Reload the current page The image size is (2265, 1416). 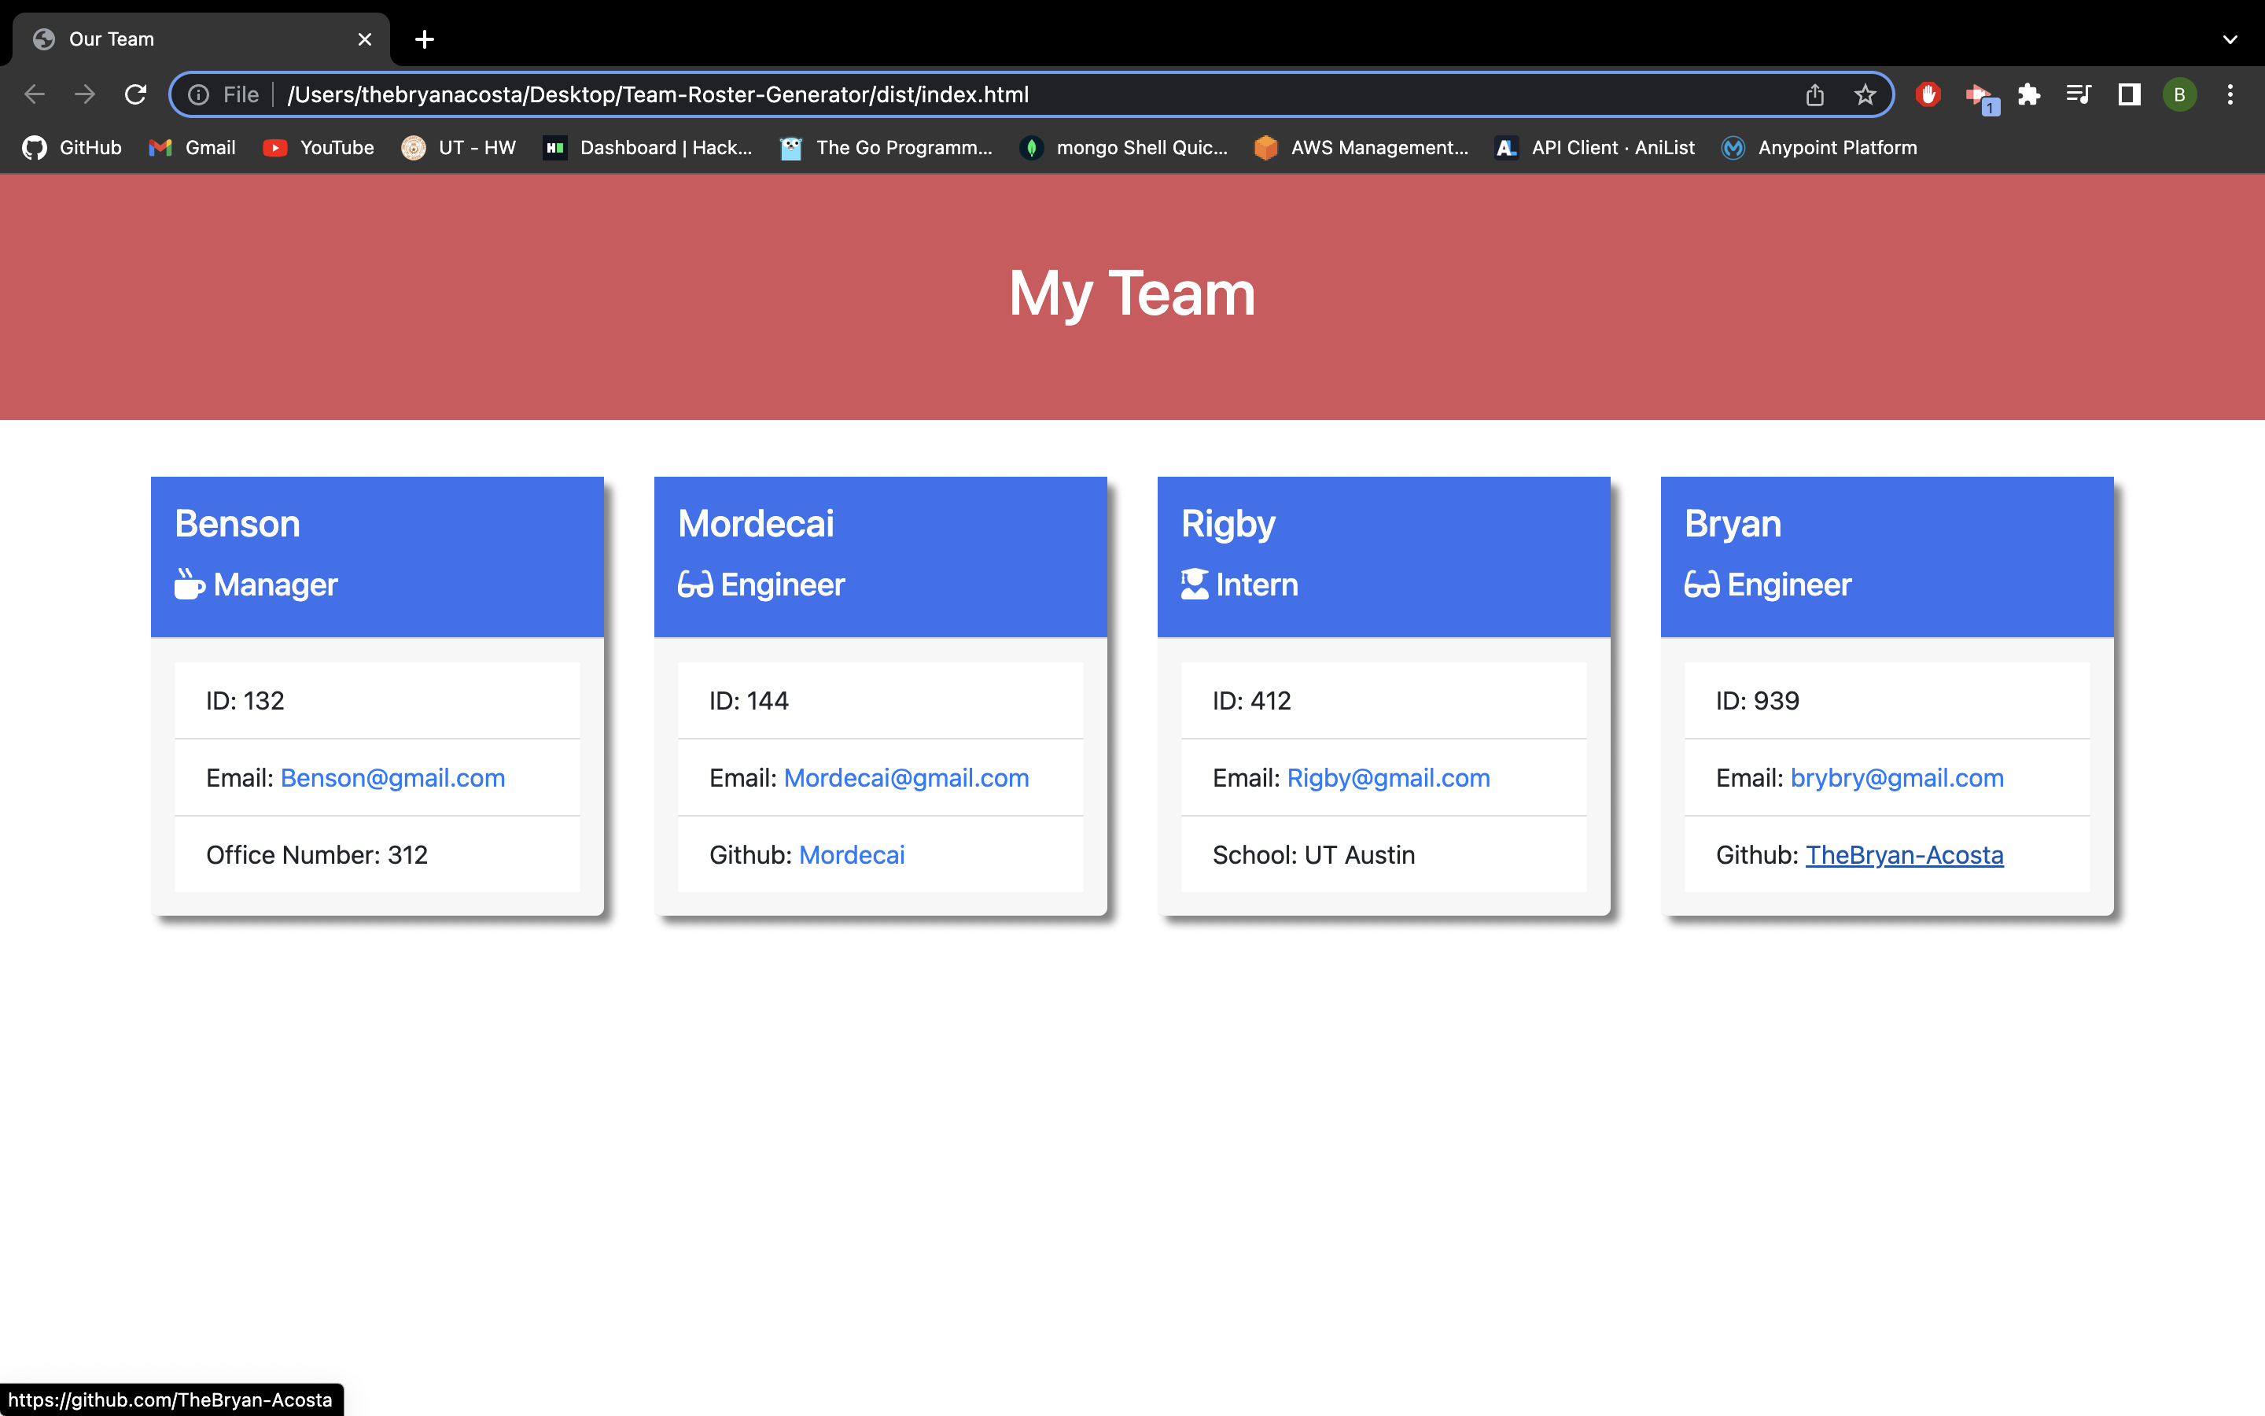point(134,94)
